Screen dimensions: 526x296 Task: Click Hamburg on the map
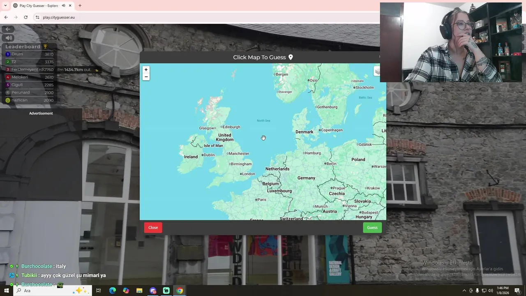tap(311, 153)
